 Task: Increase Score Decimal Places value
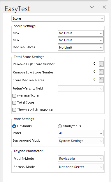point(101,79)
